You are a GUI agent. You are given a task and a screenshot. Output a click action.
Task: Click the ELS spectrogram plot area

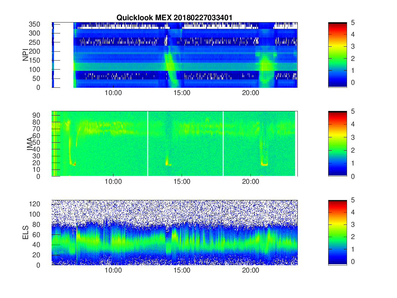tap(174, 232)
